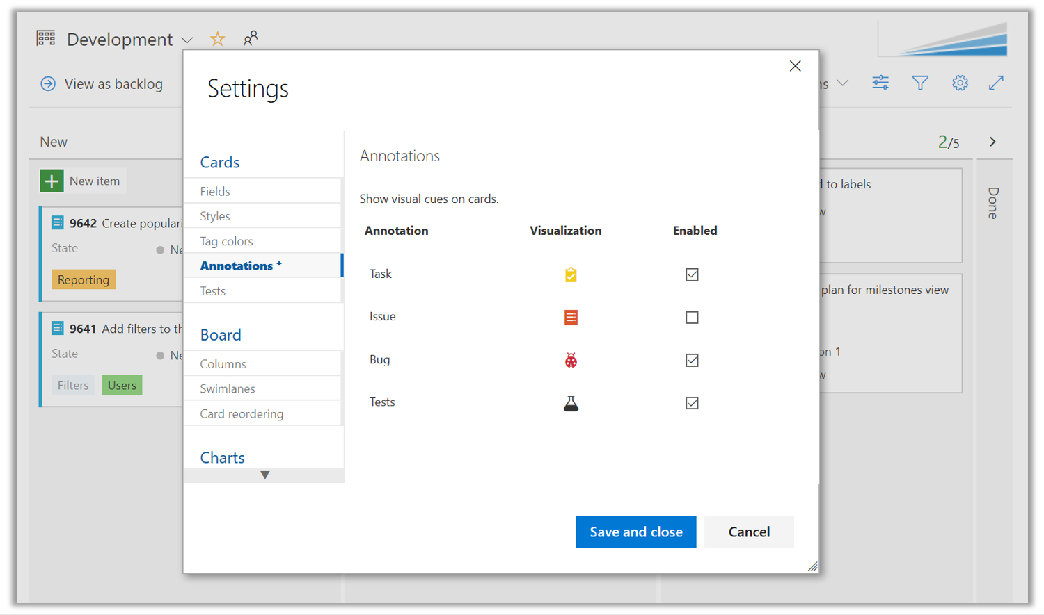Uncheck the Bug enabled checkbox
Image resolution: width=1044 pixels, height=615 pixels.
(691, 360)
